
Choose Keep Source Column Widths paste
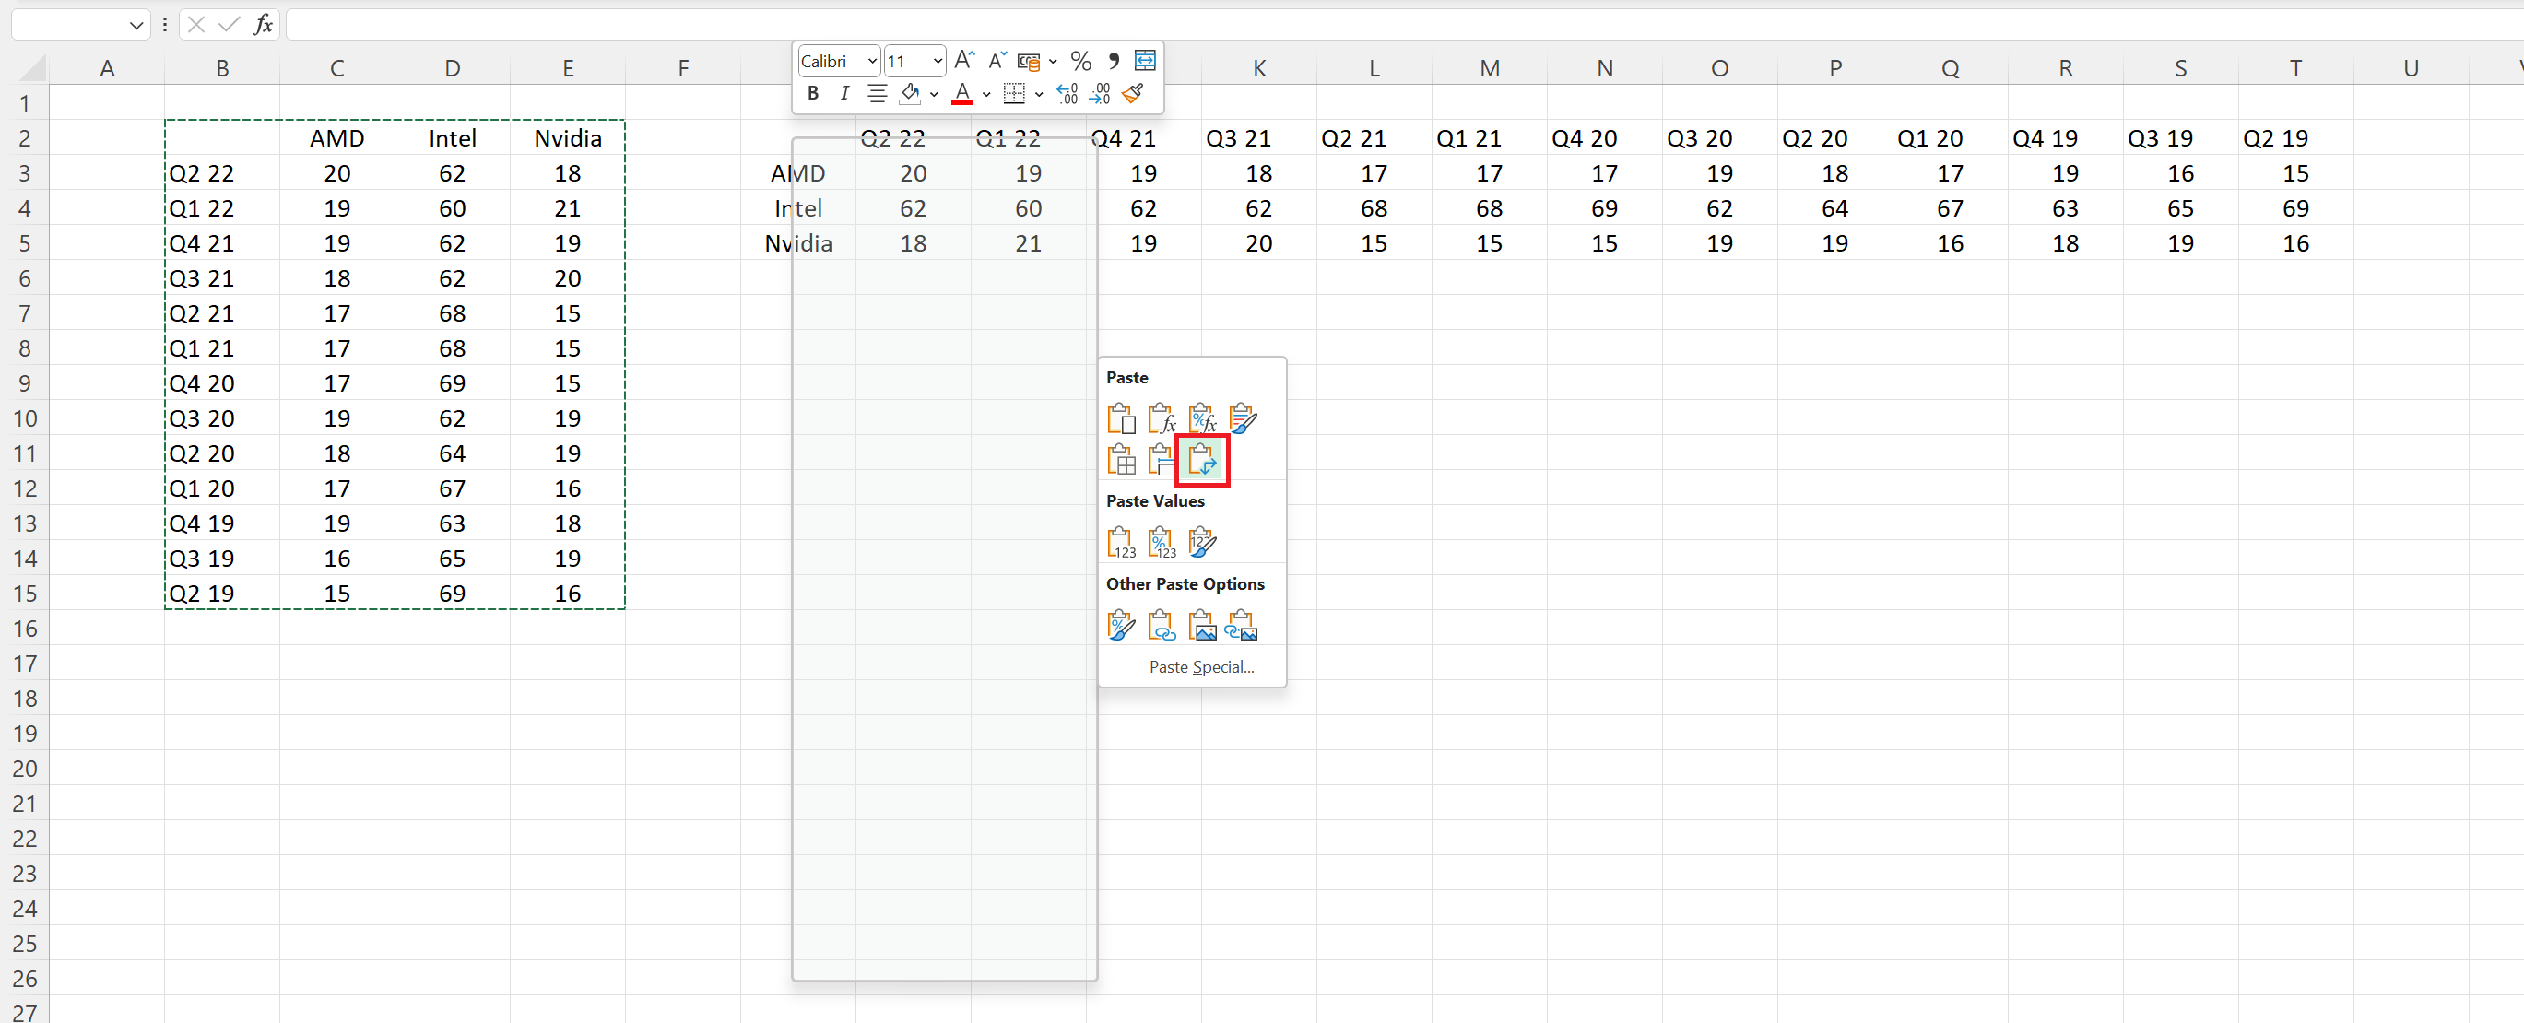[1162, 459]
